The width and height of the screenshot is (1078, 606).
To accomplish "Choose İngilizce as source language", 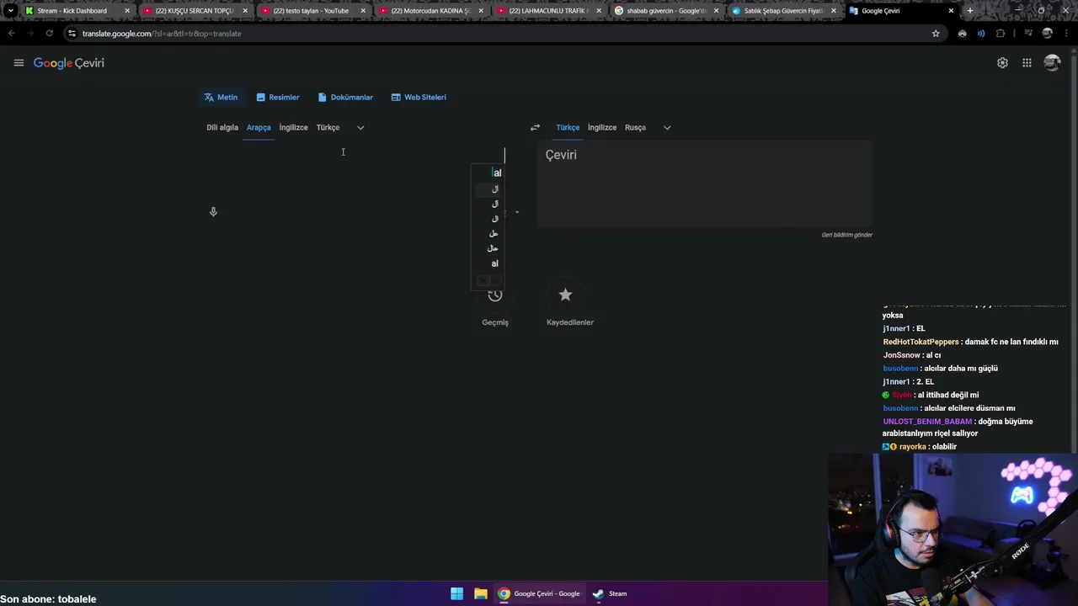I will tap(293, 127).
